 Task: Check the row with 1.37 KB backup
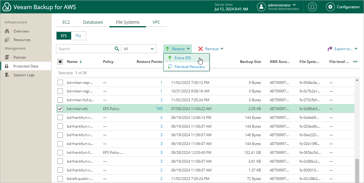tap(60, 170)
